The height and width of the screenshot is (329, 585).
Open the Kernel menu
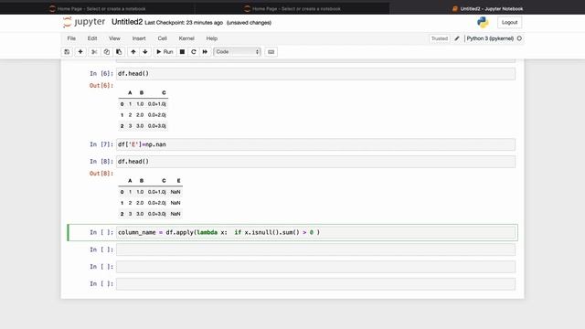[x=186, y=38]
